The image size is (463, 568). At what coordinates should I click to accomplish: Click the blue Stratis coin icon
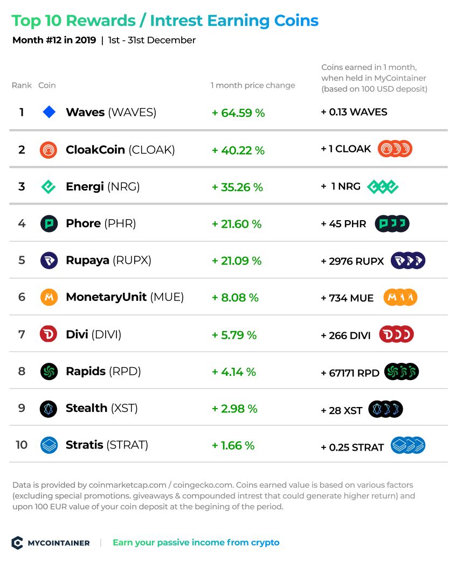click(49, 445)
